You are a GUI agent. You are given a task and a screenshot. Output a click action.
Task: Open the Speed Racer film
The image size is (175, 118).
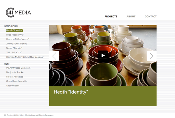click(x=13, y=86)
